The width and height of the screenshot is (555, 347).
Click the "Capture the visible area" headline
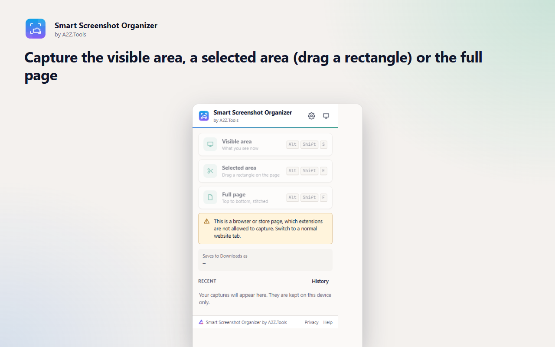point(253,66)
